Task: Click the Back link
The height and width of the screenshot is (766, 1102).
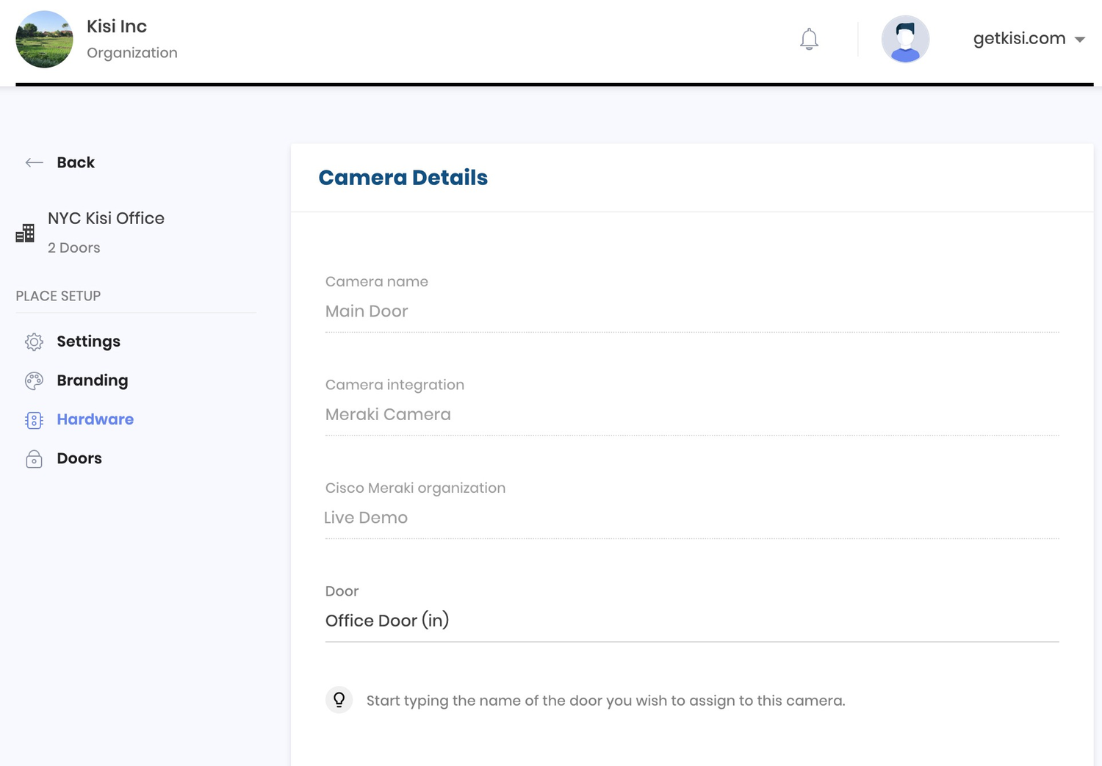Action: [x=75, y=162]
